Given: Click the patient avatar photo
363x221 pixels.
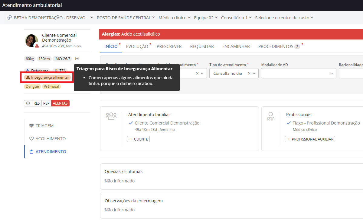Looking at the screenshot, I should pyautogui.click(x=31, y=40).
